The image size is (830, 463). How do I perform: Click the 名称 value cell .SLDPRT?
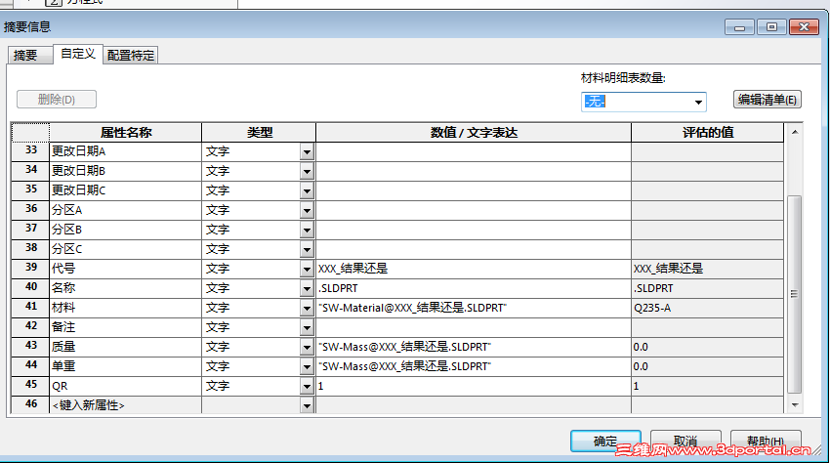coord(474,288)
